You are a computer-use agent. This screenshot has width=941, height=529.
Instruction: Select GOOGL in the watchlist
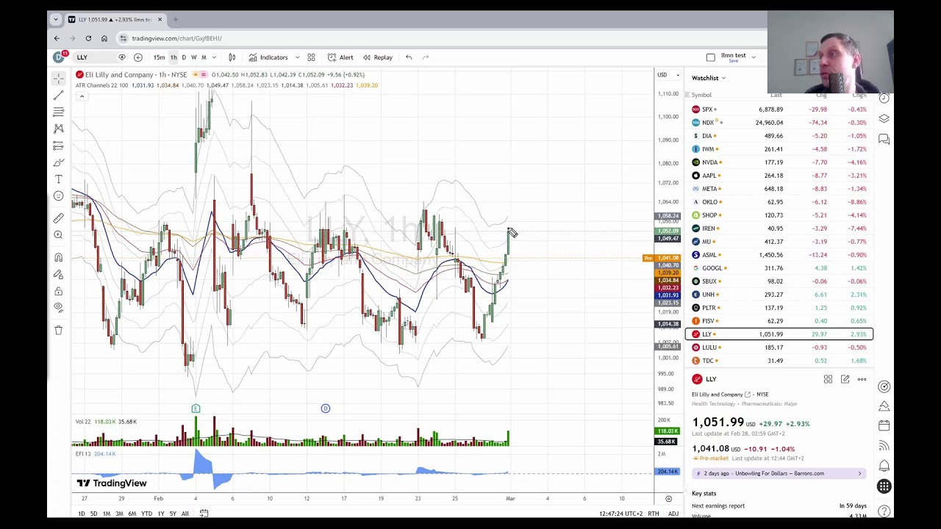pos(779,268)
